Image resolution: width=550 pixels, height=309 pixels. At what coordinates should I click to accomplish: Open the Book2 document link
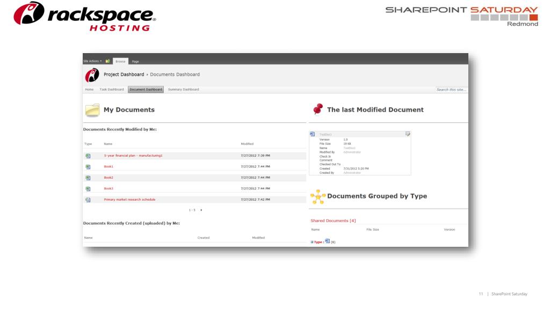(x=108, y=178)
